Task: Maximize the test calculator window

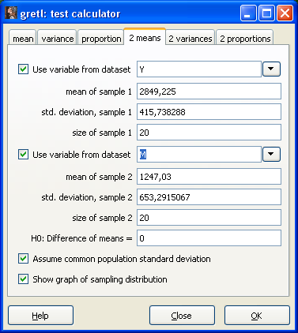Action: 266,13
